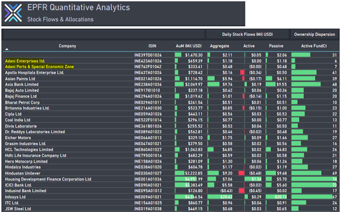Select Bajaj Auto Limited row

171,90
